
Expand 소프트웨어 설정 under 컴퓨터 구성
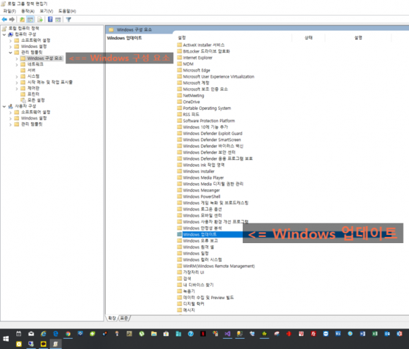(x=10, y=40)
